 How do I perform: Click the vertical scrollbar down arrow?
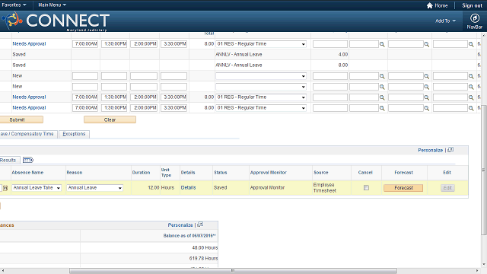click(484, 265)
